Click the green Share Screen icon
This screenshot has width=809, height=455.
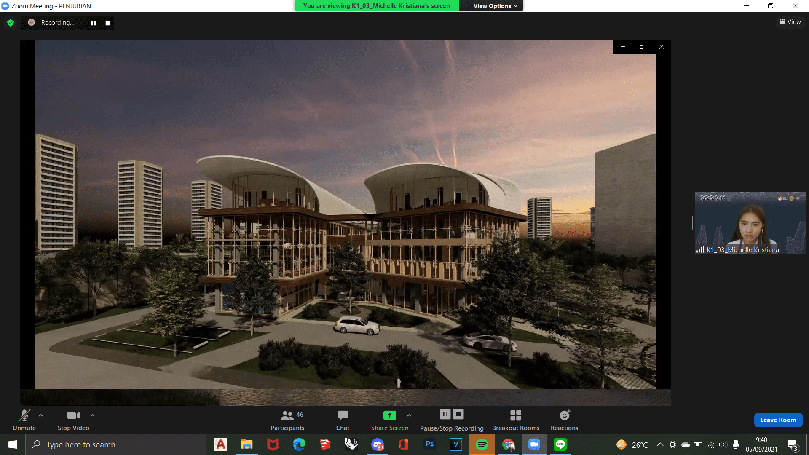pos(389,415)
